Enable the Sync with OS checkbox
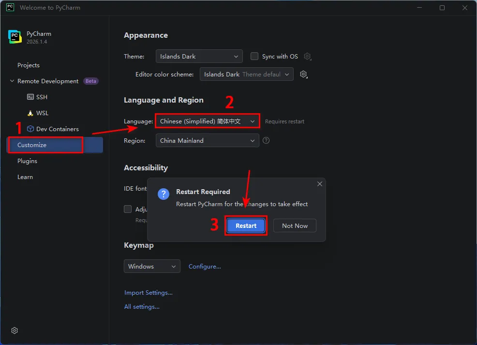 [x=254, y=56]
